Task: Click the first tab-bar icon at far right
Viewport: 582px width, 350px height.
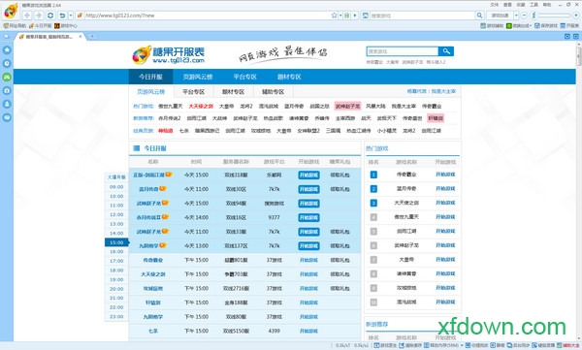Action: (567, 37)
